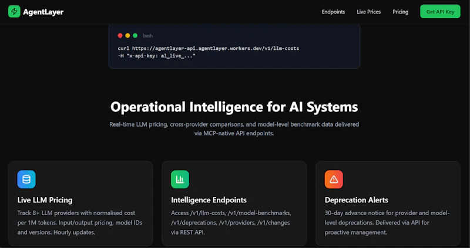
Task: Click the Real-time LLM pricing subtitle paragraph
Action: 234,128
